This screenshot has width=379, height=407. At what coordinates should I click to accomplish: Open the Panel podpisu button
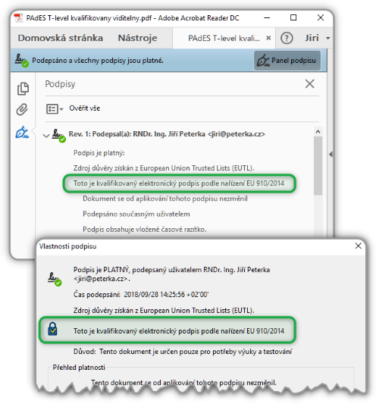pyautogui.click(x=287, y=61)
